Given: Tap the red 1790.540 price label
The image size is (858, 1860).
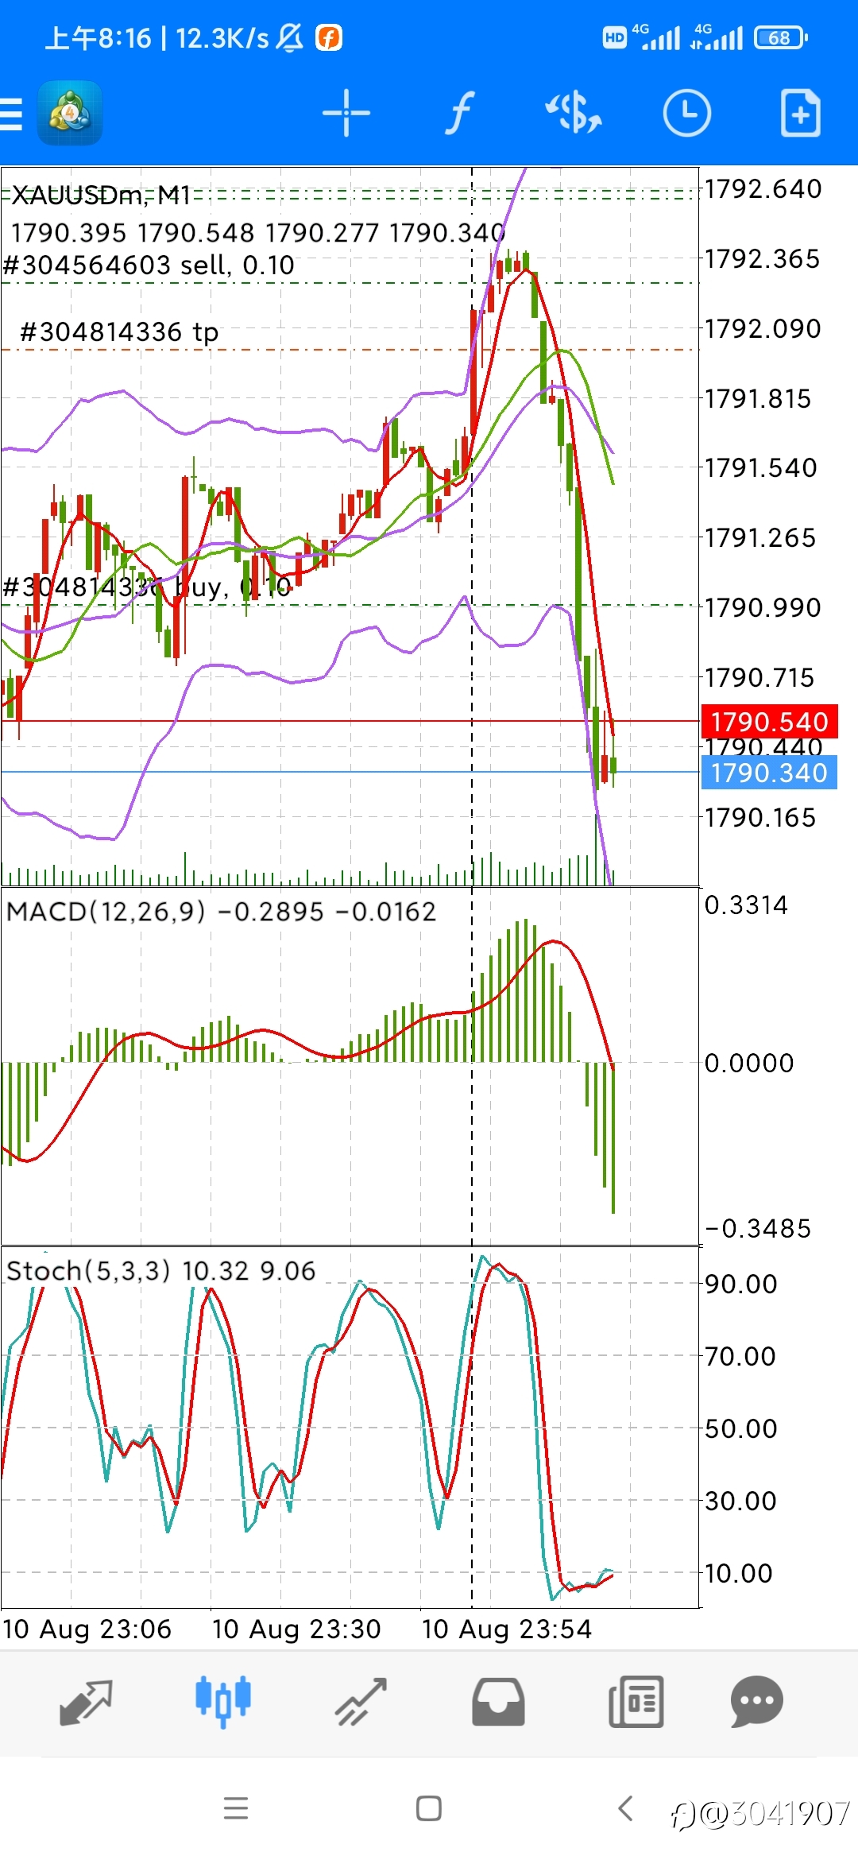Looking at the screenshot, I should 769,722.
